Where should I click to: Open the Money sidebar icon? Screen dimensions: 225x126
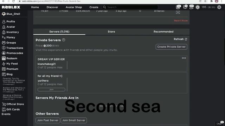[x=4, y=37]
